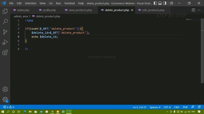
Task: Open the View menu
Action: 42,3
